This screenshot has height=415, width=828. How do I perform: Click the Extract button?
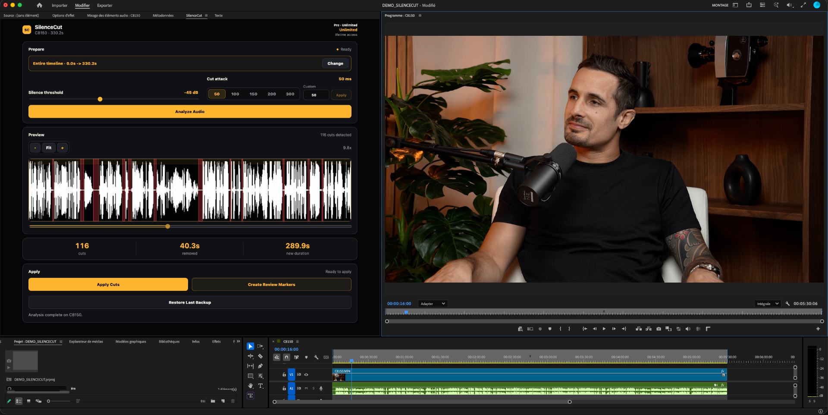649,329
